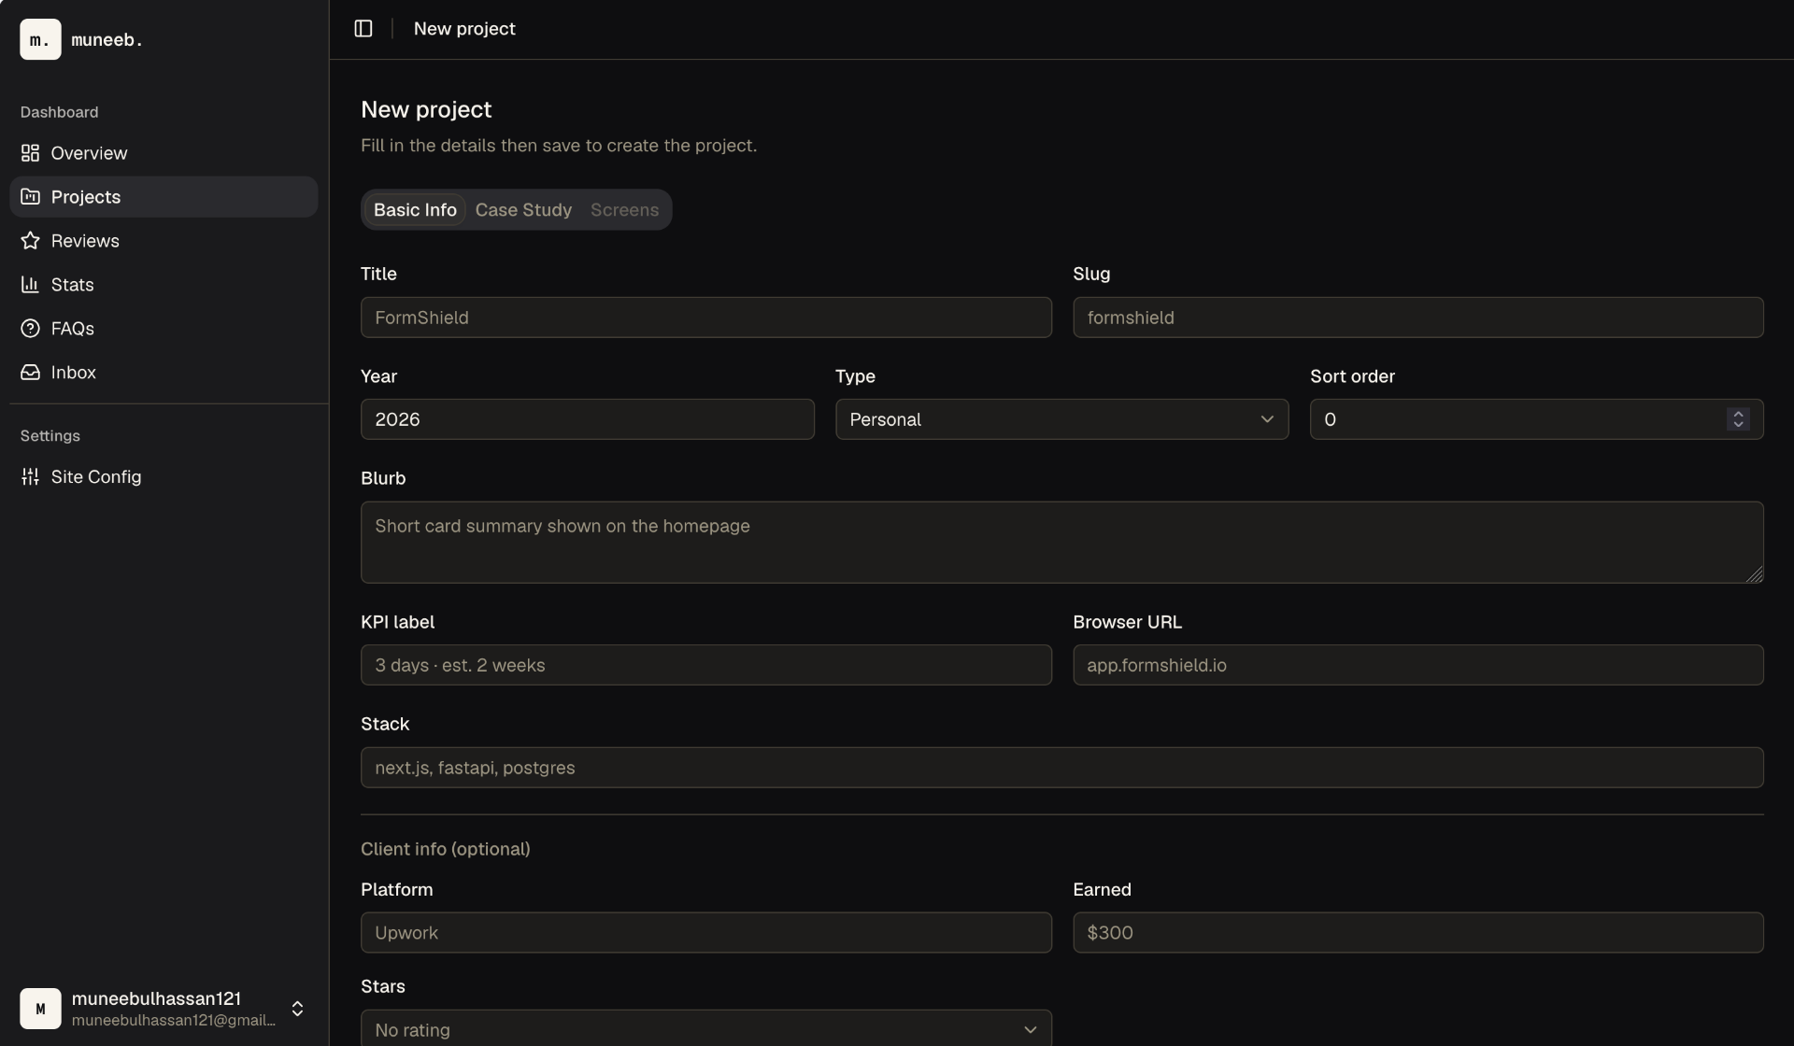Switch to the Basic Info tab

pos(415,210)
